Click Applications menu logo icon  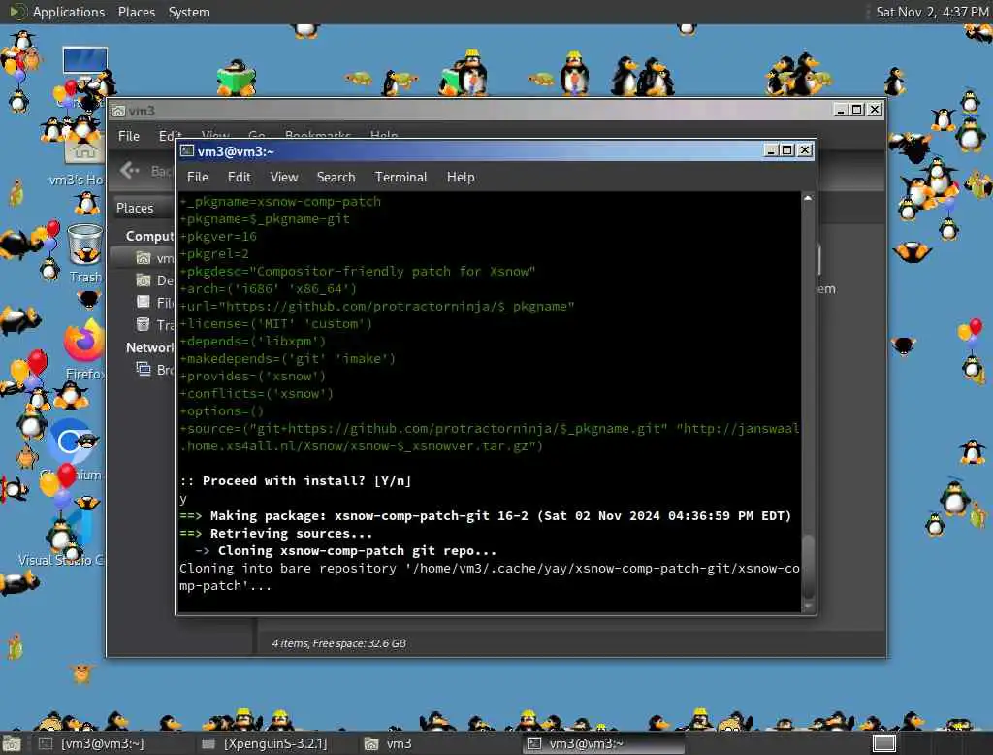coord(17,12)
